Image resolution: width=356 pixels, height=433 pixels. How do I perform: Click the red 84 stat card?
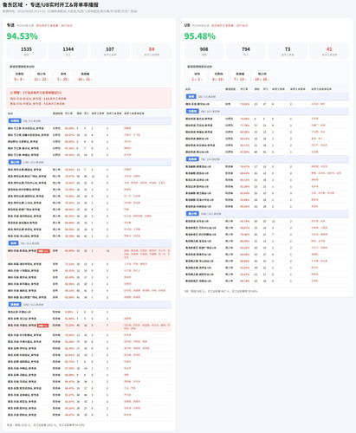click(152, 51)
